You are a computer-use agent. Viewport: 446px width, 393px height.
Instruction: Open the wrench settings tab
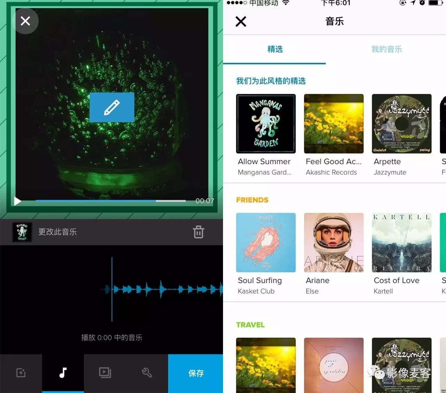coord(147,373)
